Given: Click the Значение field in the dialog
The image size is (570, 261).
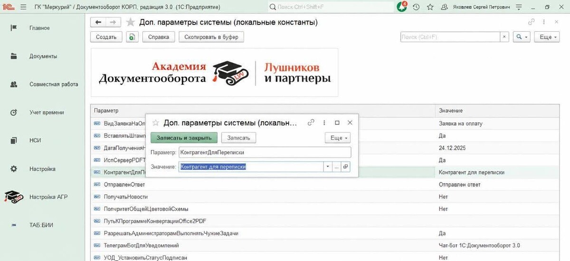Looking at the screenshot, I should pos(251,167).
